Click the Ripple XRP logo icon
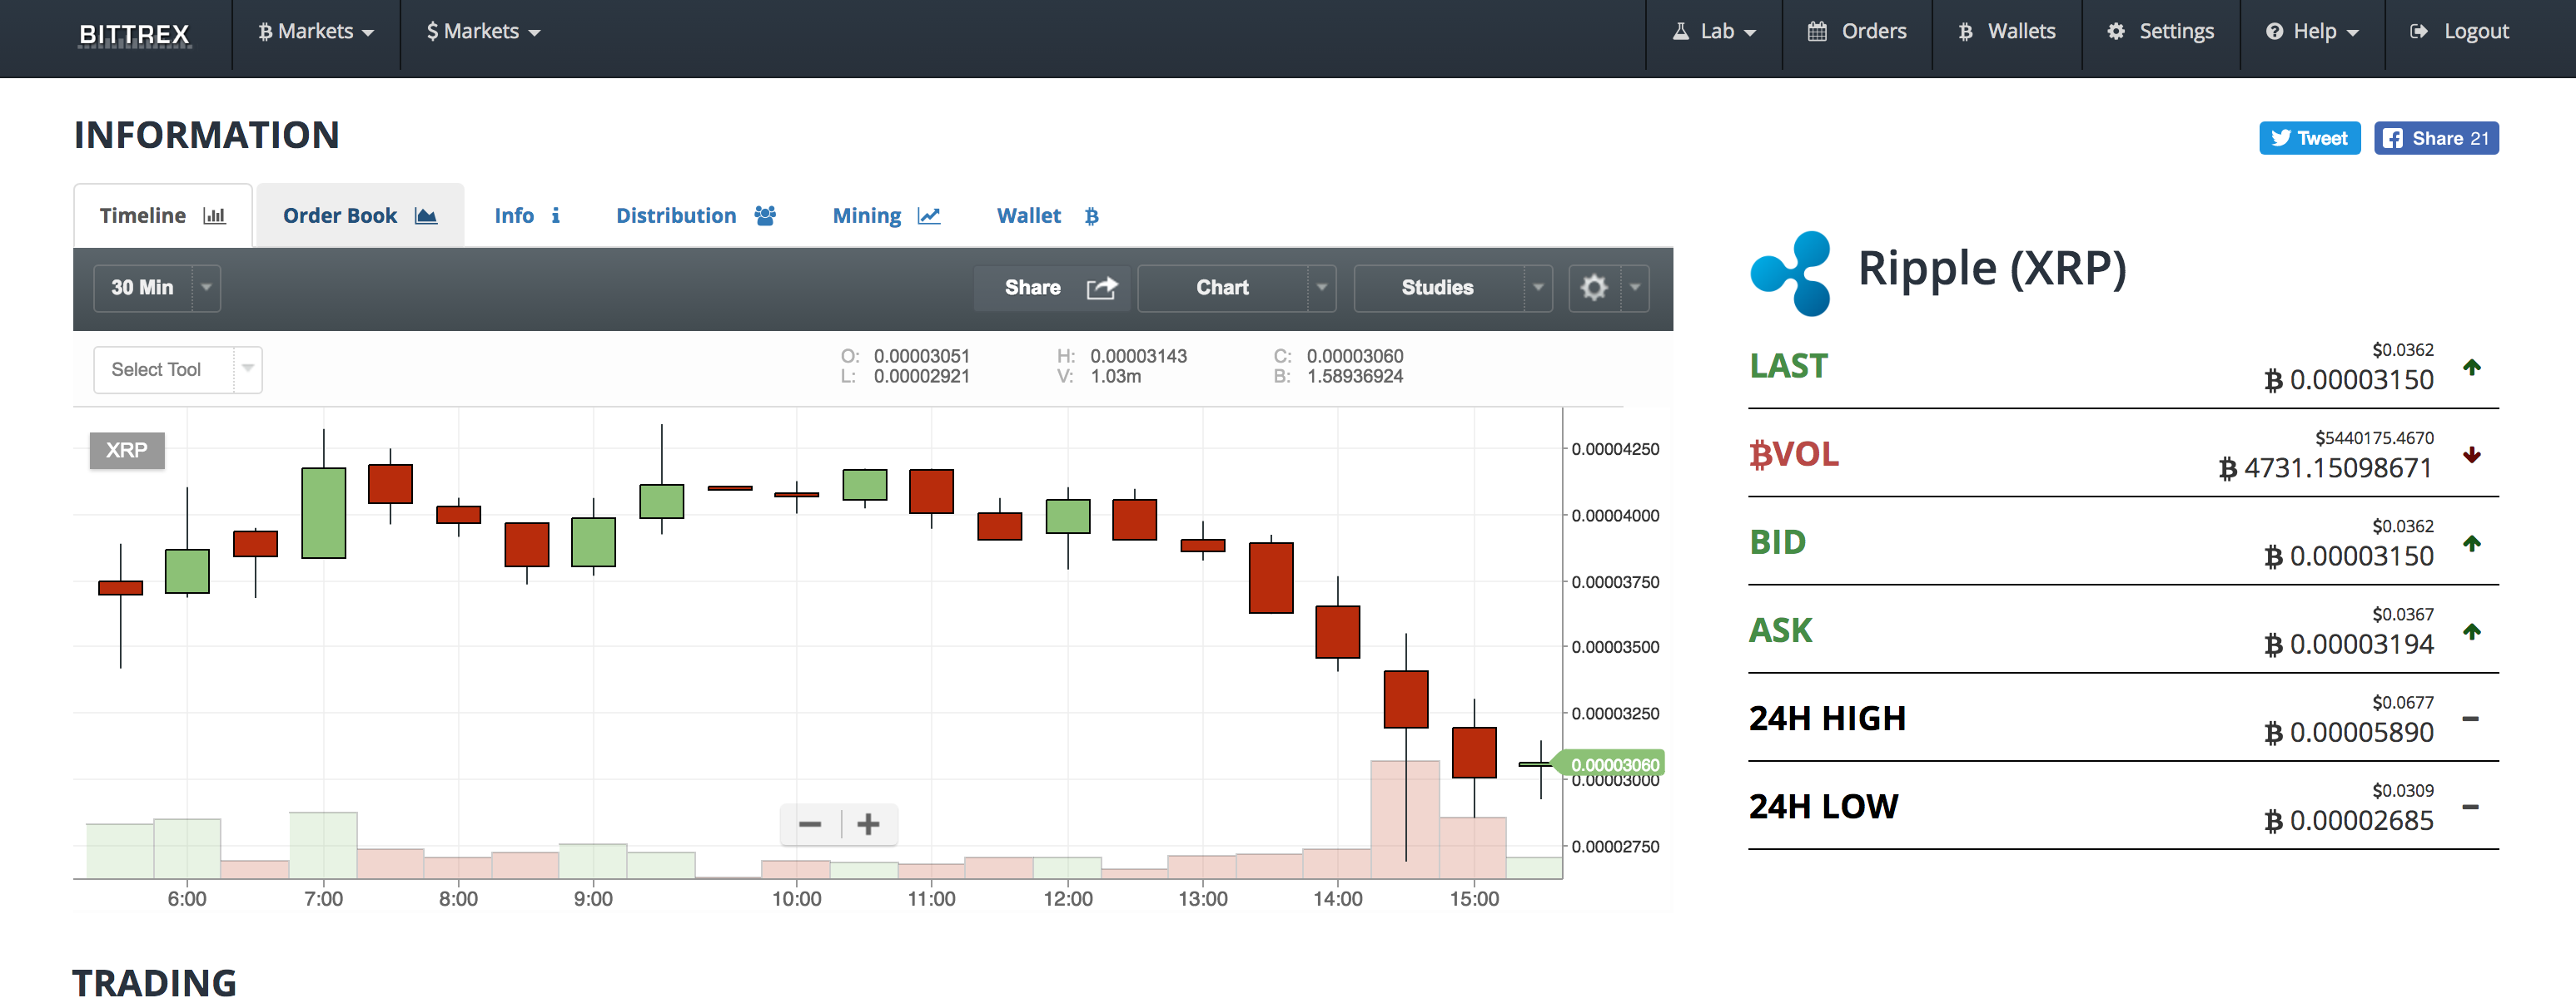Screen dimensions: 2576x1008 click(x=1791, y=273)
